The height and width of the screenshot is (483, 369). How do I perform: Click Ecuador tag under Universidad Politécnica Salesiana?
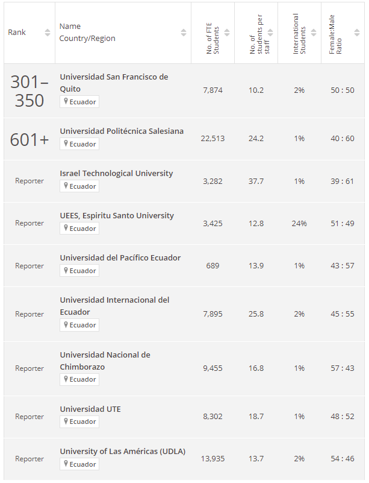point(79,144)
